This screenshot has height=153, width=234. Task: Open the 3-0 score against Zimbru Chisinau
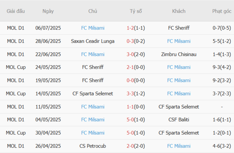[131, 54]
